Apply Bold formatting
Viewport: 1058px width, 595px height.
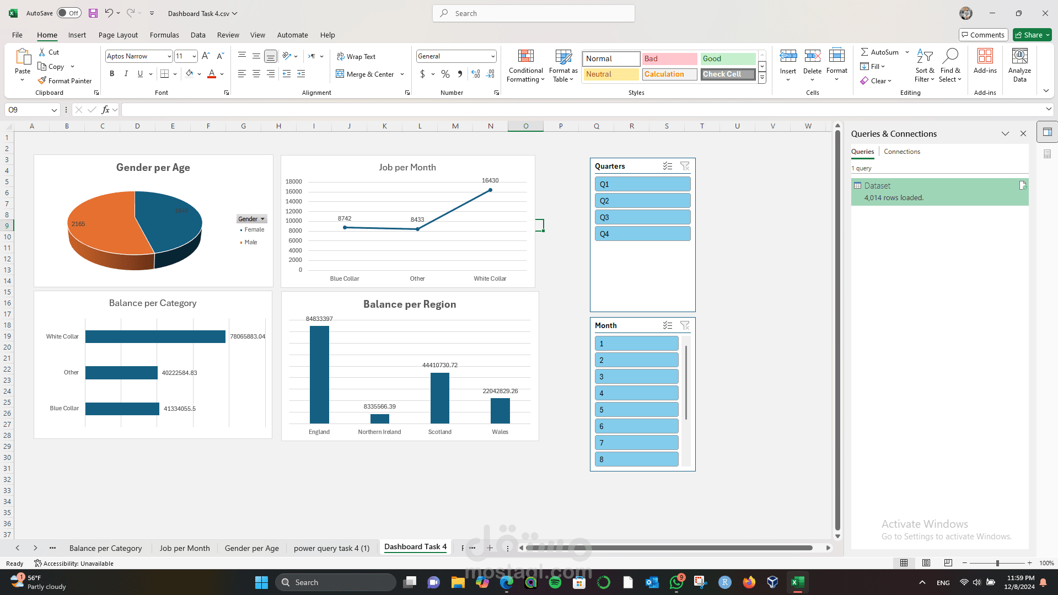(112, 73)
